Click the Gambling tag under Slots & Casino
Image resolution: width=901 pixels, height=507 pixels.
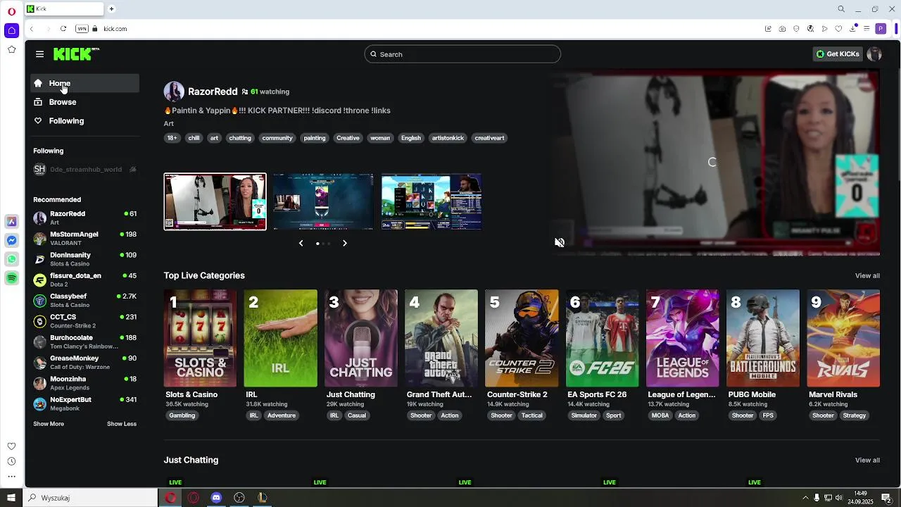pyautogui.click(x=182, y=415)
